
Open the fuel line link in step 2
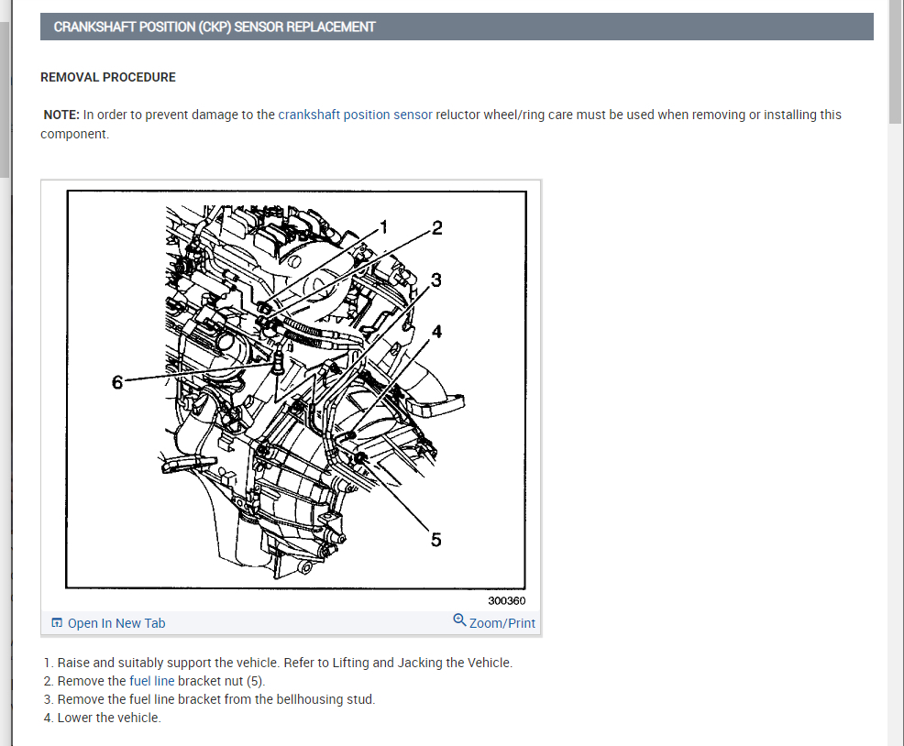[x=151, y=681]
